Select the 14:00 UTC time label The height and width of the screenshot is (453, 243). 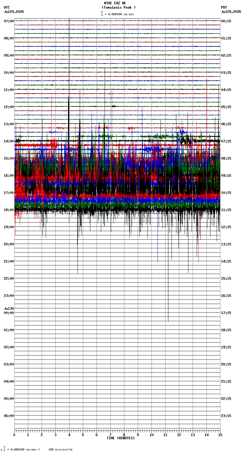9,141
